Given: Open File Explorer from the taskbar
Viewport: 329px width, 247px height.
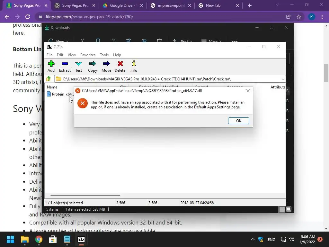Looking at the screenshot, I should [24, 239].
